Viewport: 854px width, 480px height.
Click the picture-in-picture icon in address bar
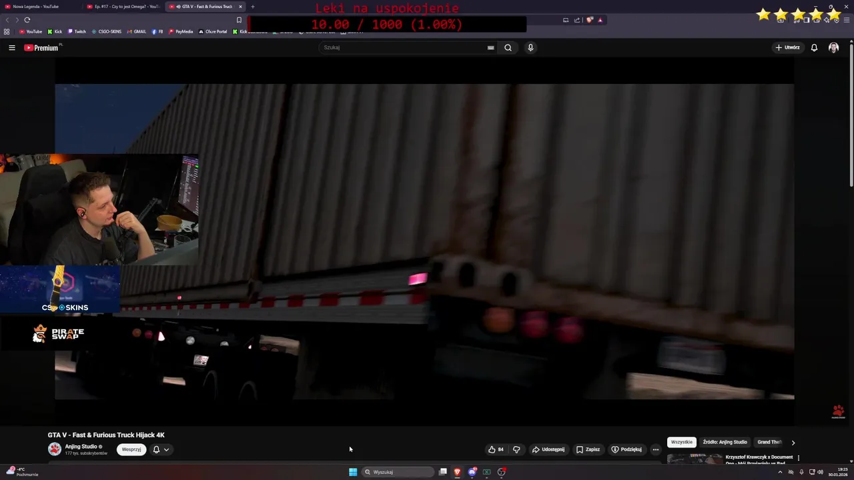pos(566,20)
